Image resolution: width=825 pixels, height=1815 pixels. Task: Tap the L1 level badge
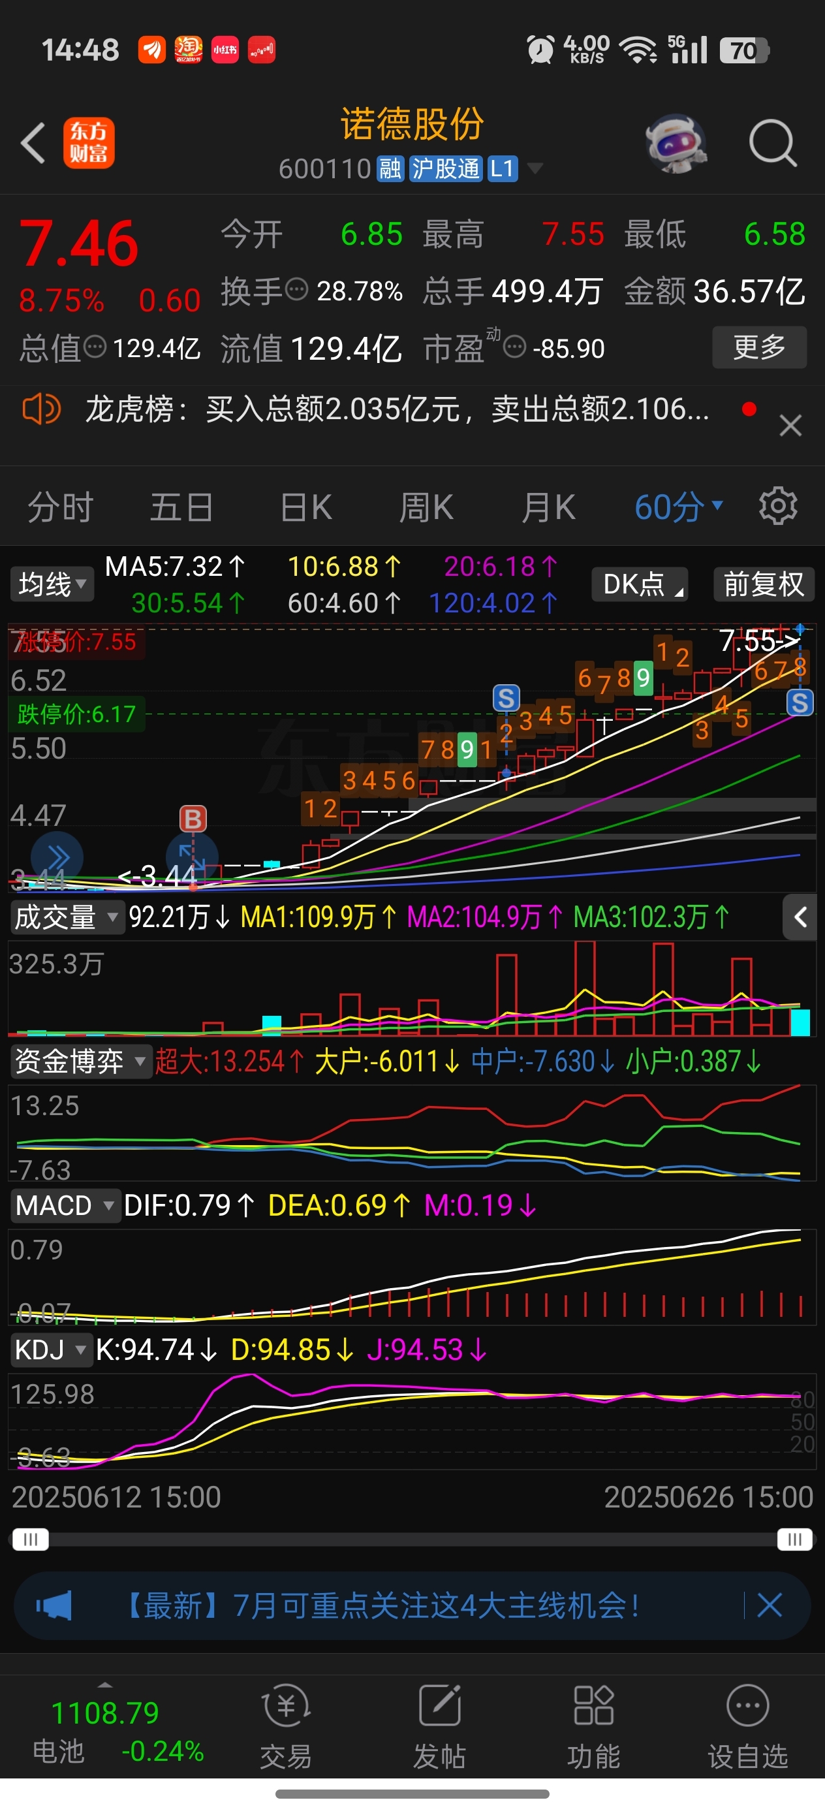click(x=503, y=168)
